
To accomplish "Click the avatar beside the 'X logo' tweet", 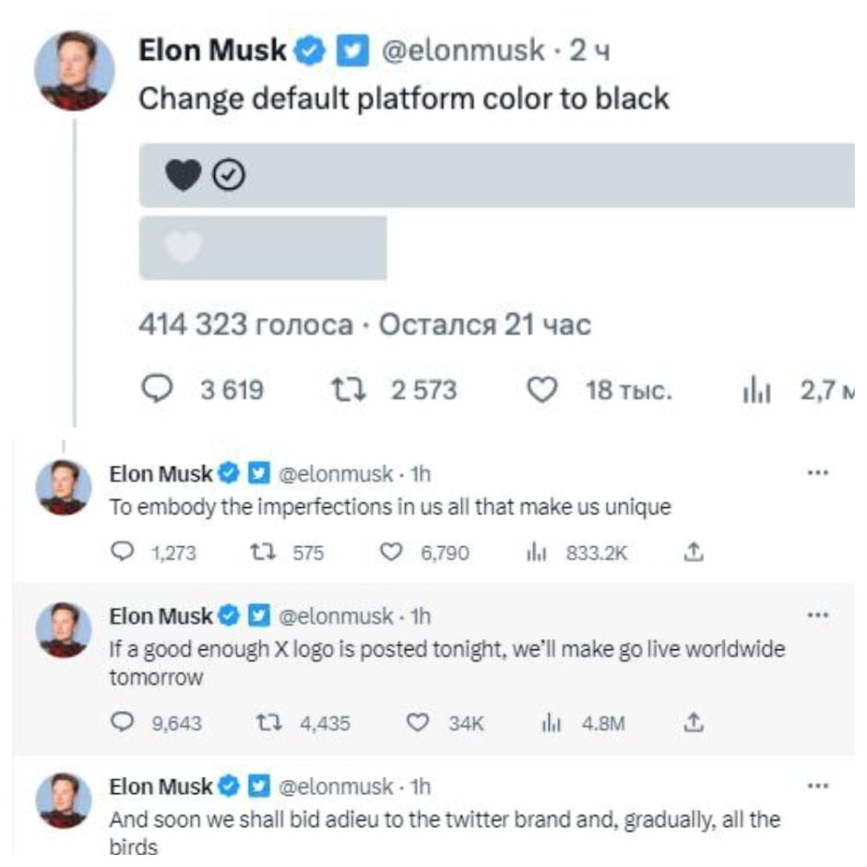I will coord(65,631).
